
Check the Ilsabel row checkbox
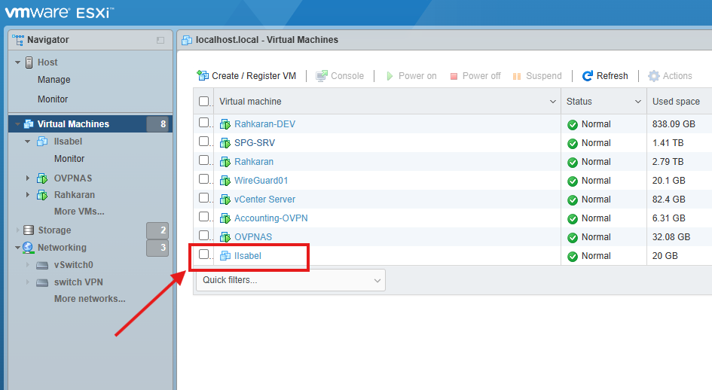pyautogui.click(x=204, y=254)
